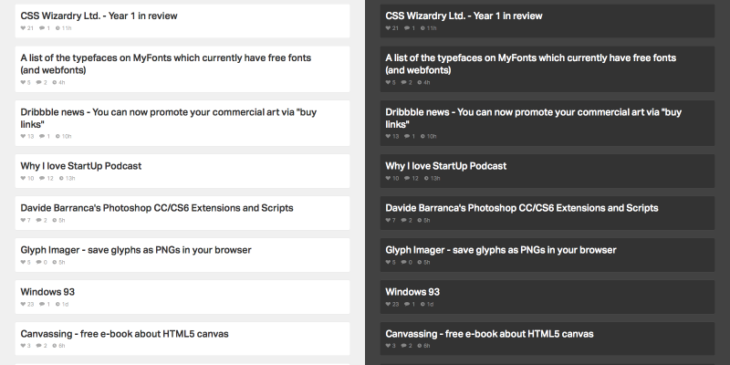Open MyFonts free fonts list in light panel
The image size is (730, 365).
pyautogui.click(x=166, y=64)
